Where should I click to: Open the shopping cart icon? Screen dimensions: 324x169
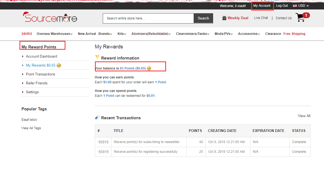click(x=300, y=17)
